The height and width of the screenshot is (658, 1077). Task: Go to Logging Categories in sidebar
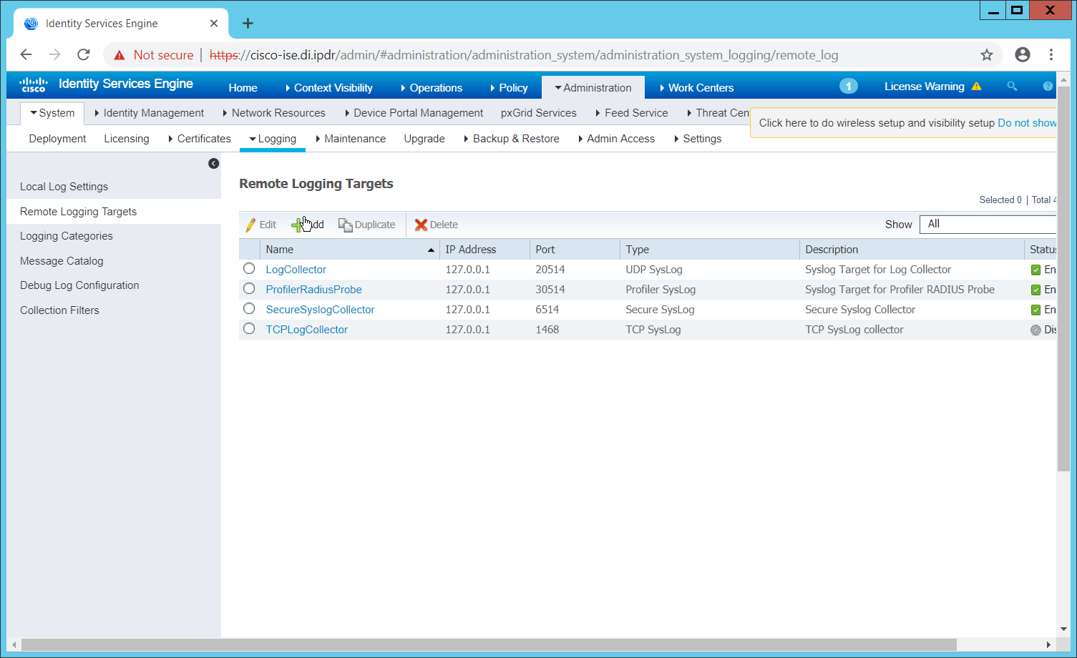click(x=67, y=236)
